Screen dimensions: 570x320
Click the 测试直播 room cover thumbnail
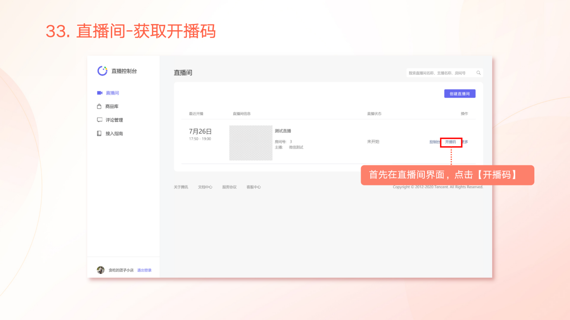(251, 143)
